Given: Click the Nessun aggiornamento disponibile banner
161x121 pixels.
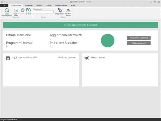Looking at the screenshot, I should coord(80,25).
